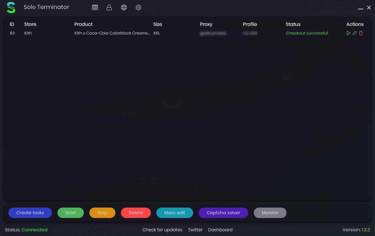This screenshot has height=236, width=375.
Task: Select the XXL size cell
Action: click(157, 33)
